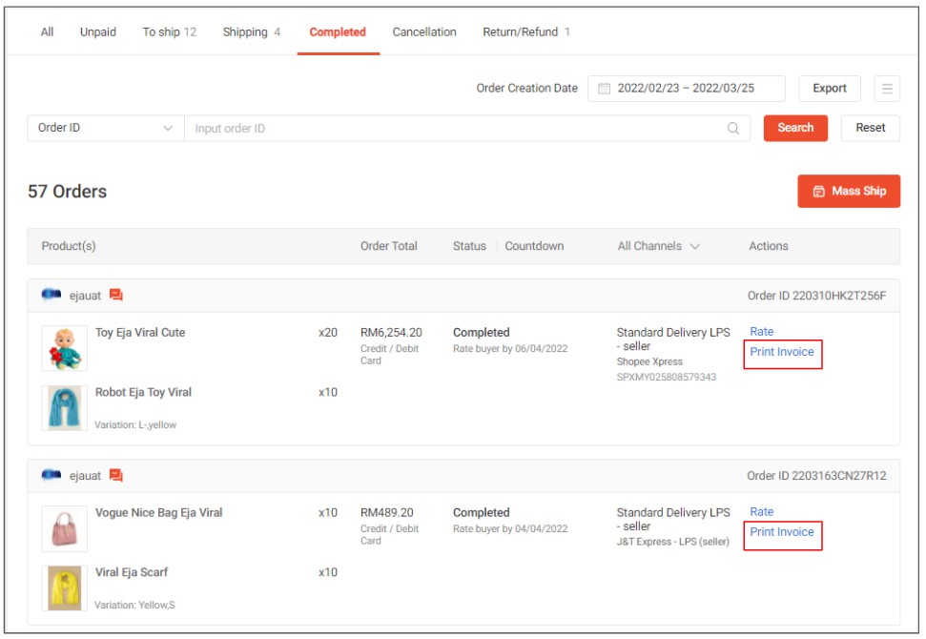Screen dimensions: 926x639
Task: Click the calendar icon in Order Creation Date
Action: click(x=605, y=88)
